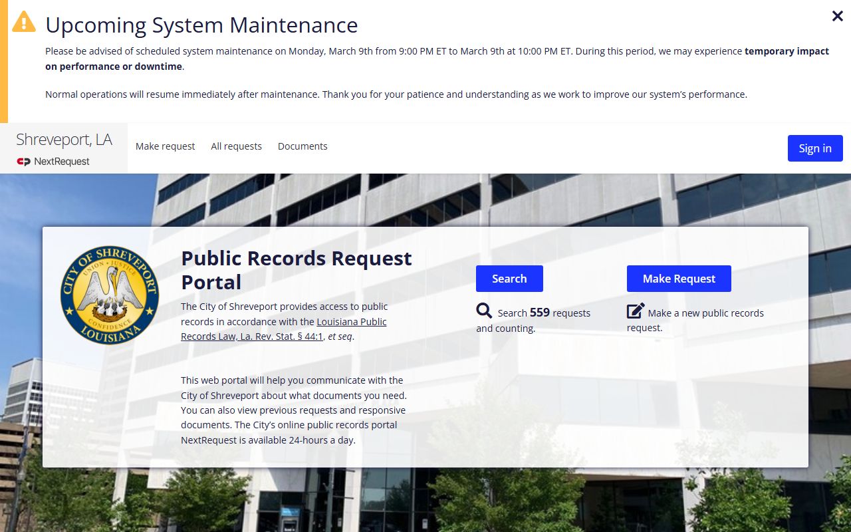Go to All requests in navigation
This screenshot has width=851, height=532.
tap(236, 146)
